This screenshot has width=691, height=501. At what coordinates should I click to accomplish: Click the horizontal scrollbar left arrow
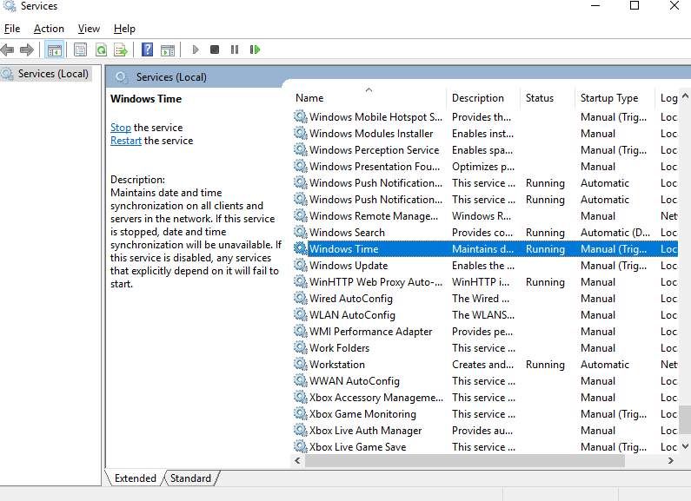(297, 460)
